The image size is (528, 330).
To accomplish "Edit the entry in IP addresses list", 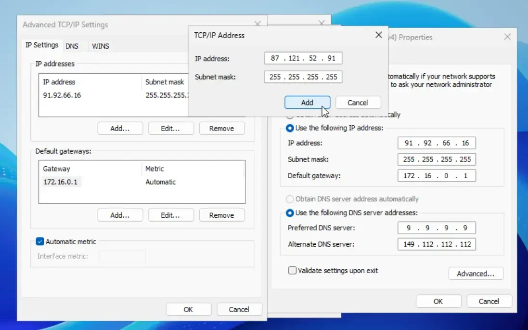I will pyautogui.click(x=170, y=129).
